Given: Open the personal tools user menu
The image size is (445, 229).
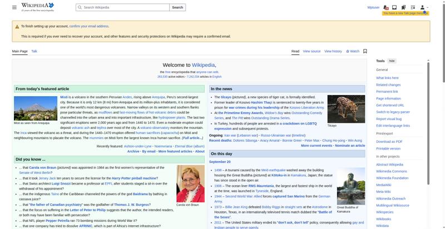Looking at the screenshot, I should coord(424,7).
